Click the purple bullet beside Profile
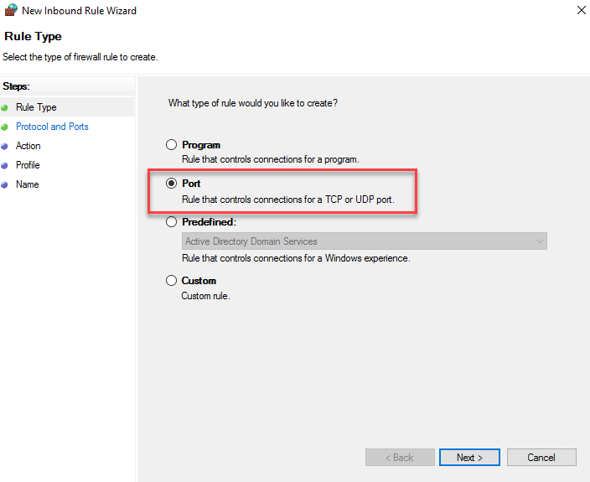 point(4,166)
